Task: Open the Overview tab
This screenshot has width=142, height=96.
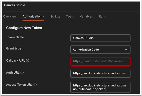Action: (10, 16)
